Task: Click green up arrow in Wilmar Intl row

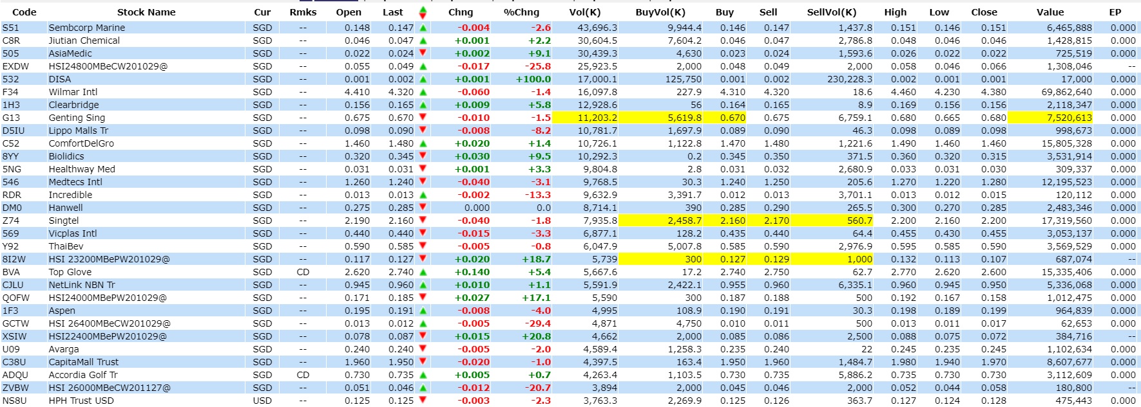Action: click(423, 92)
